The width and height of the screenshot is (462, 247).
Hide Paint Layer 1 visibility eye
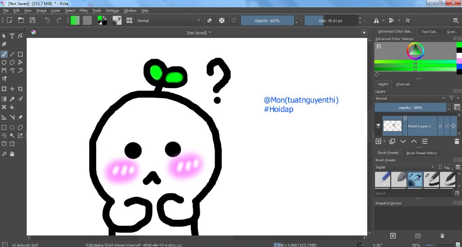(379, 126)
